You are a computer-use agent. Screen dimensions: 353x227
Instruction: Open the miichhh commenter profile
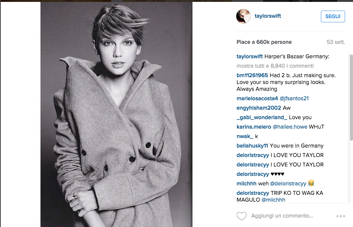click(246, 184)
